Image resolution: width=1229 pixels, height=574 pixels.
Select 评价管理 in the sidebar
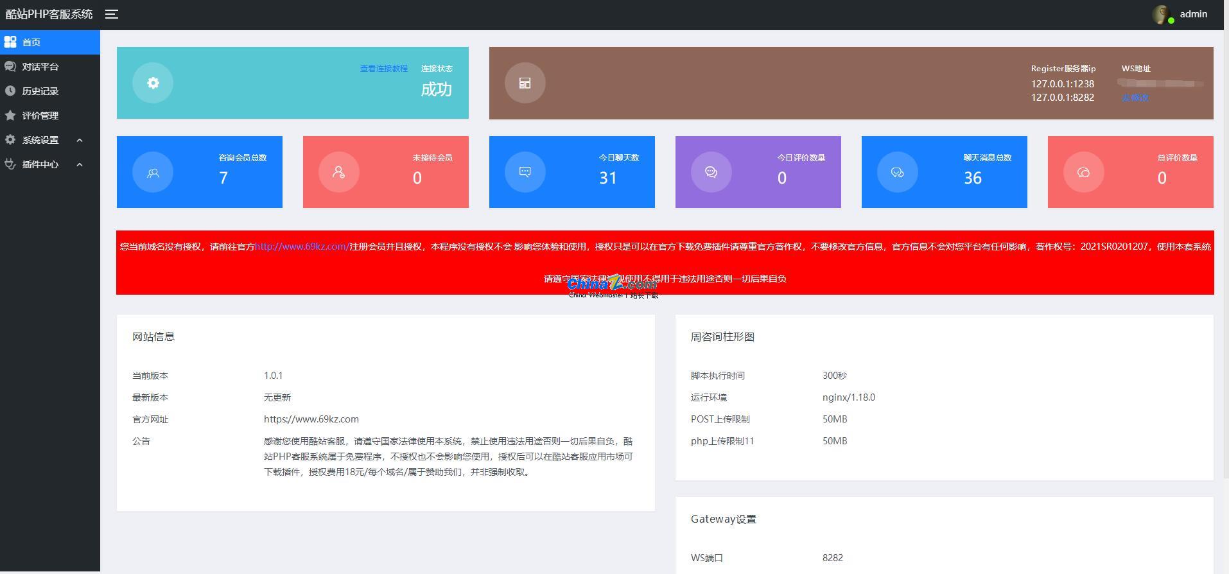[x=40, y=116]
